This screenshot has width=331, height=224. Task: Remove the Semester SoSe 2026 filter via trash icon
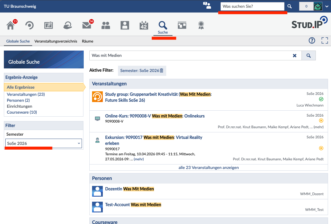click(x=161, y=71)
